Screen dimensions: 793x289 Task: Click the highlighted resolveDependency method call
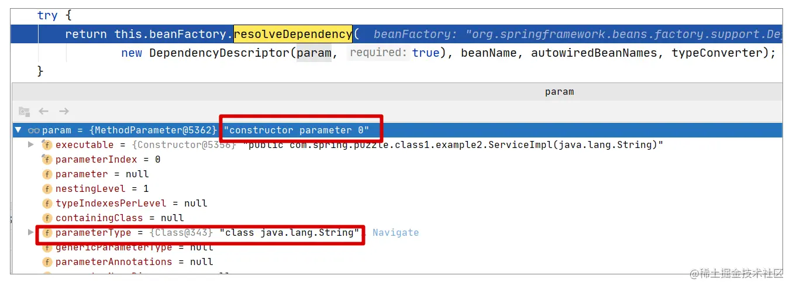click(293, 34)
